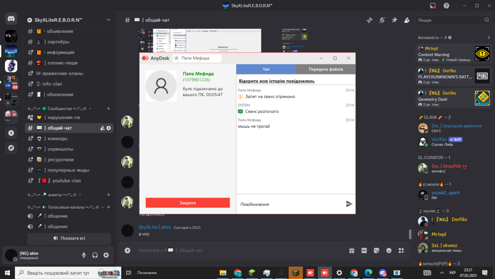Open user settings gear in user panel
This screenshot has height=279, width=495.
point(106,255)
